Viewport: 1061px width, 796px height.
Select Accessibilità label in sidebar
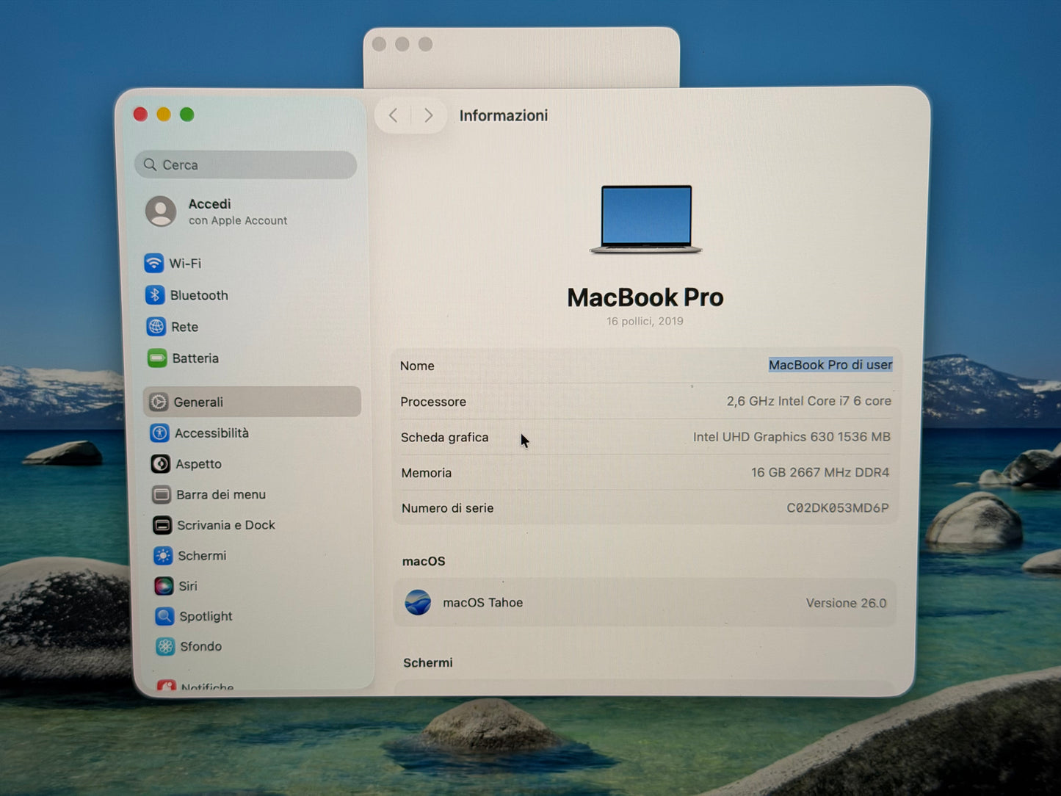[211, 433]
